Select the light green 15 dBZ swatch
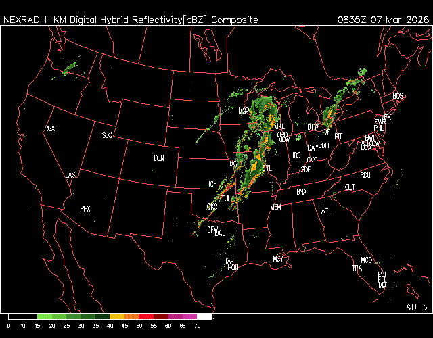The image size is (433, 338). click(44, 316)
